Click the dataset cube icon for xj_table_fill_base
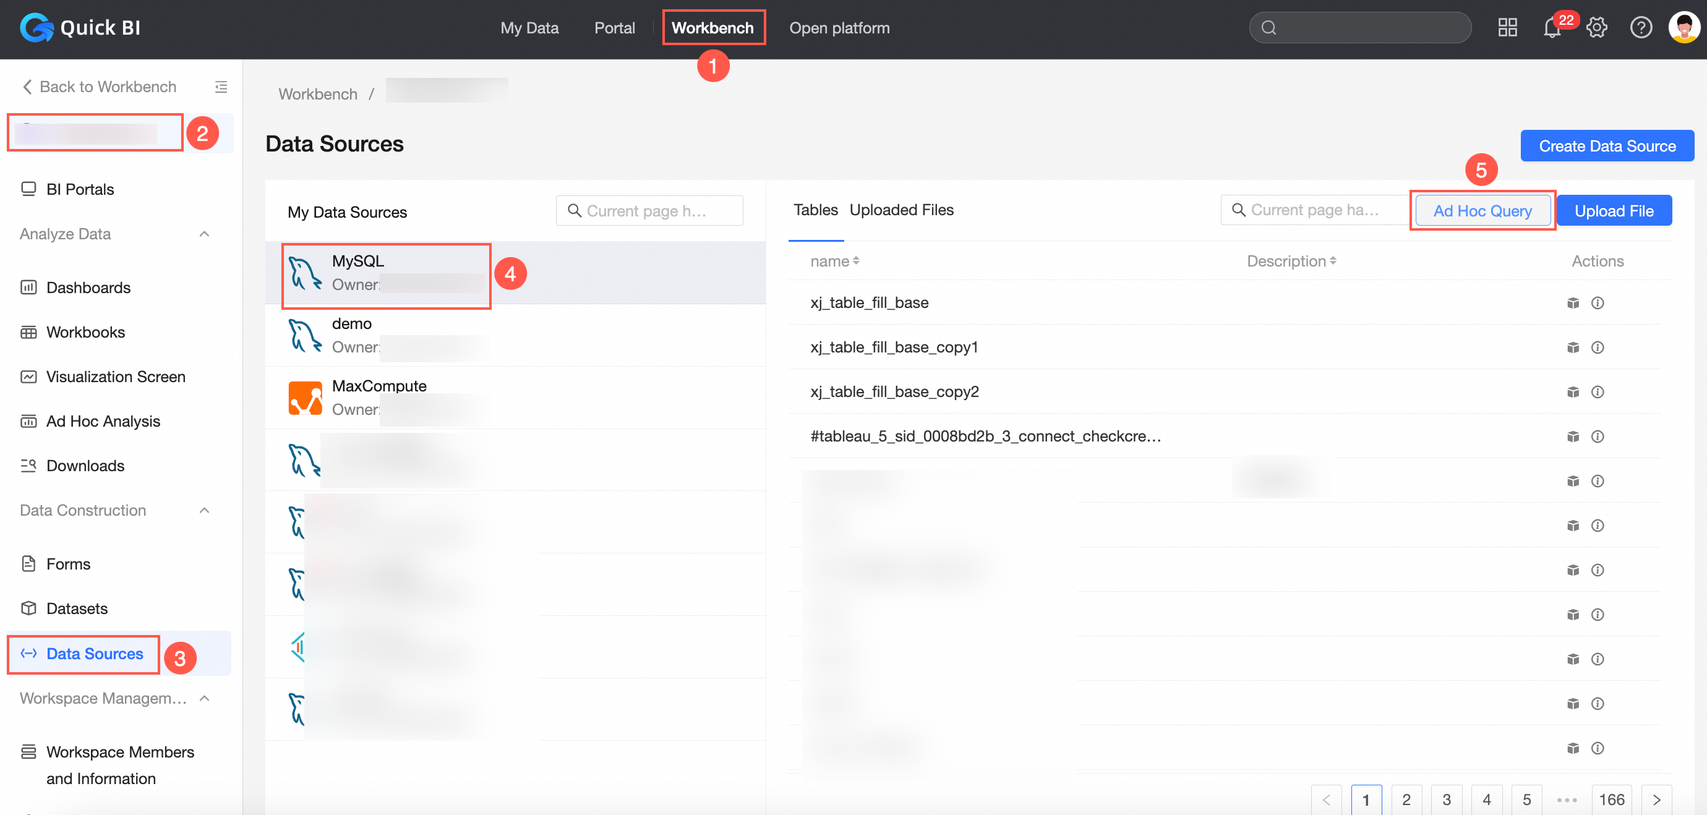Image resolution: width=1707 pixels, height=815 pixels. [1573, 303]
